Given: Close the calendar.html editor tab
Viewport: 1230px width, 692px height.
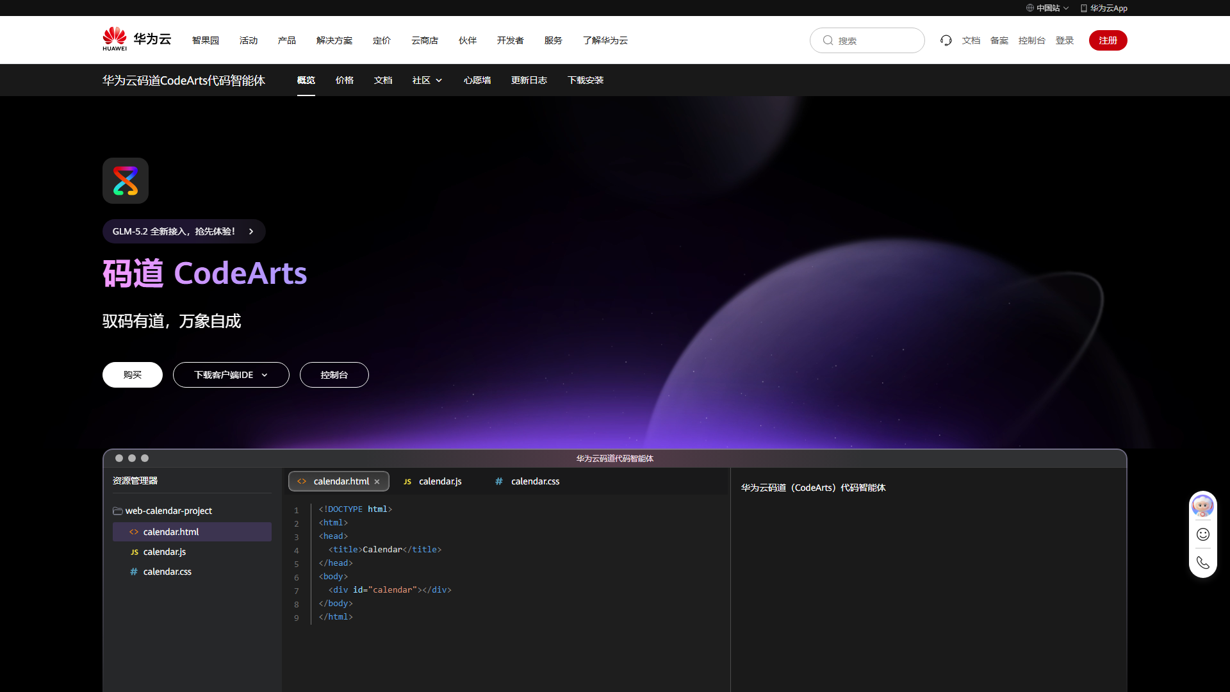Looking at the screenshot, I should click(377, 482).
